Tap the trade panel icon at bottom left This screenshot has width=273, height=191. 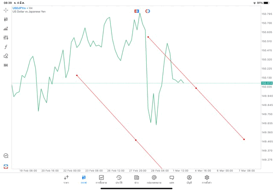6,166
